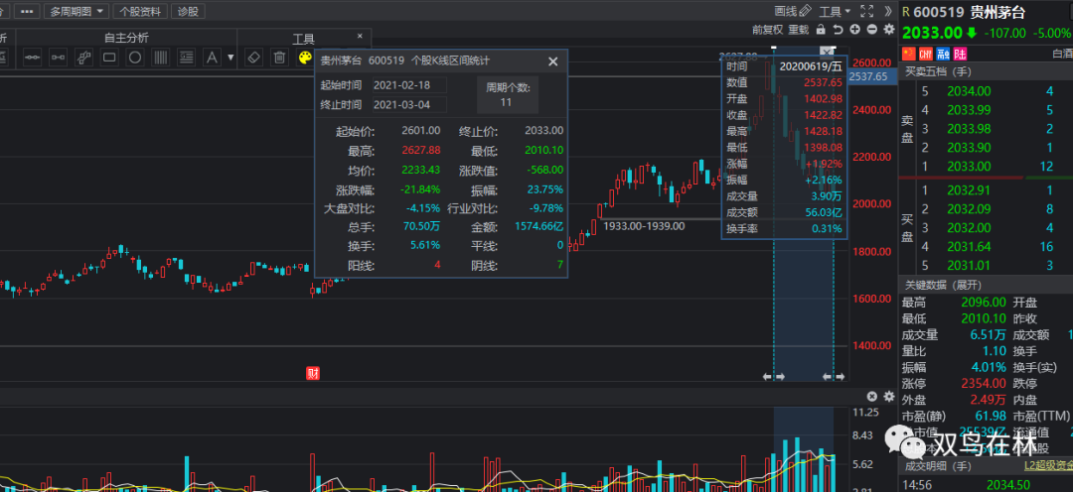
Task: Click the 2537.65 price axis marker
Action: pos(872,76)
